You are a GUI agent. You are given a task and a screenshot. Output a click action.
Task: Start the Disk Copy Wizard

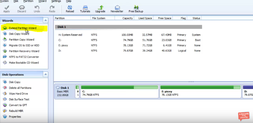(x=19, y=34)
